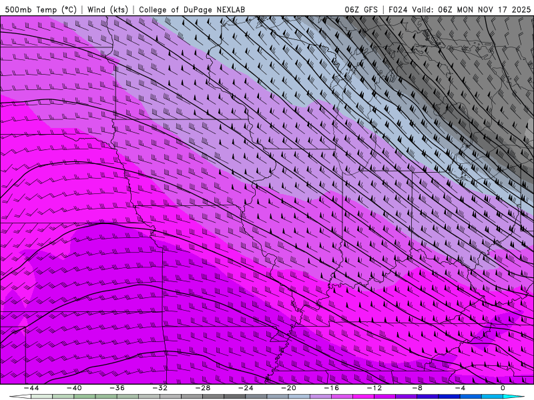Click the -44 colorbar tick label

[31, 388]
